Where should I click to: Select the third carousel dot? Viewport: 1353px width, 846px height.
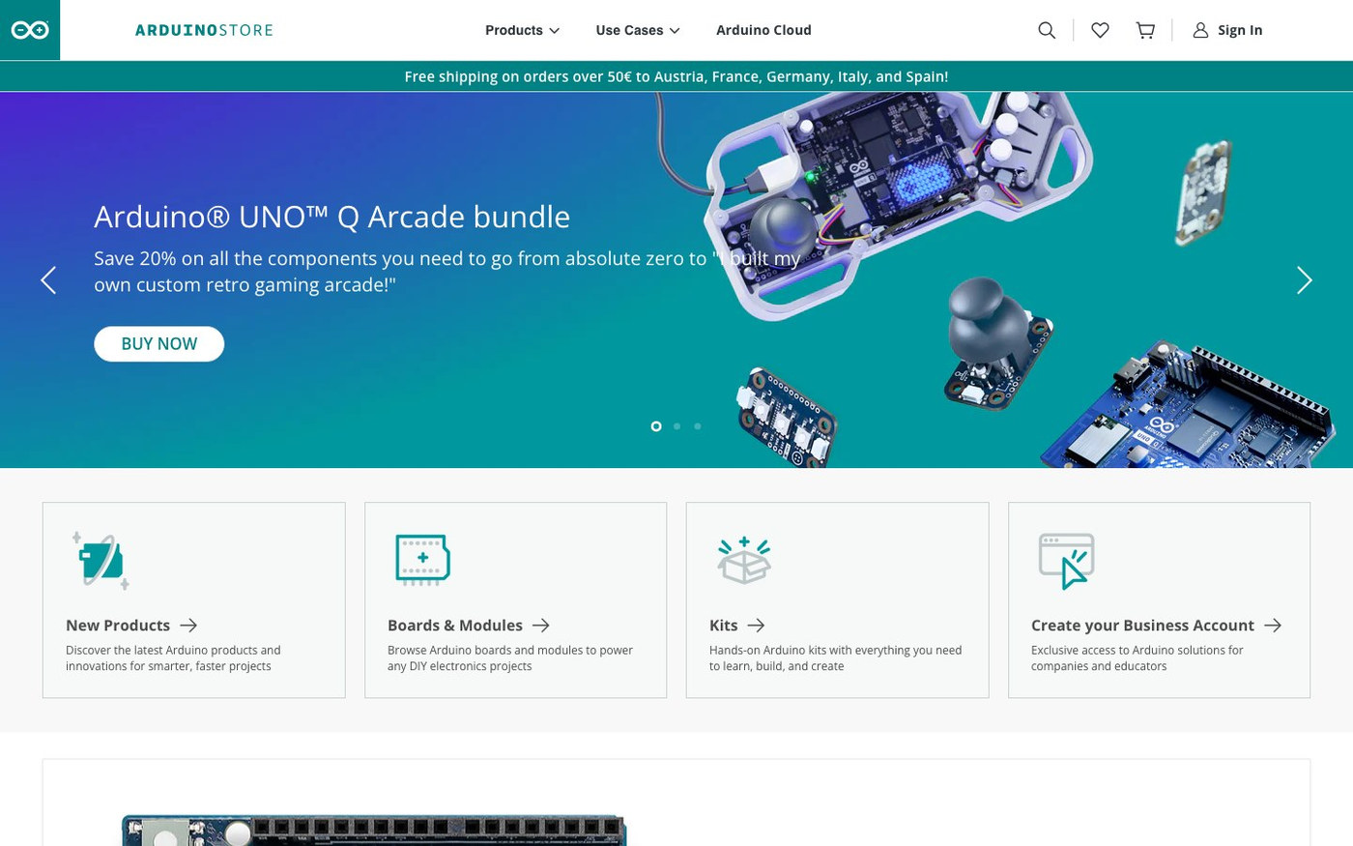pos(698,426)
